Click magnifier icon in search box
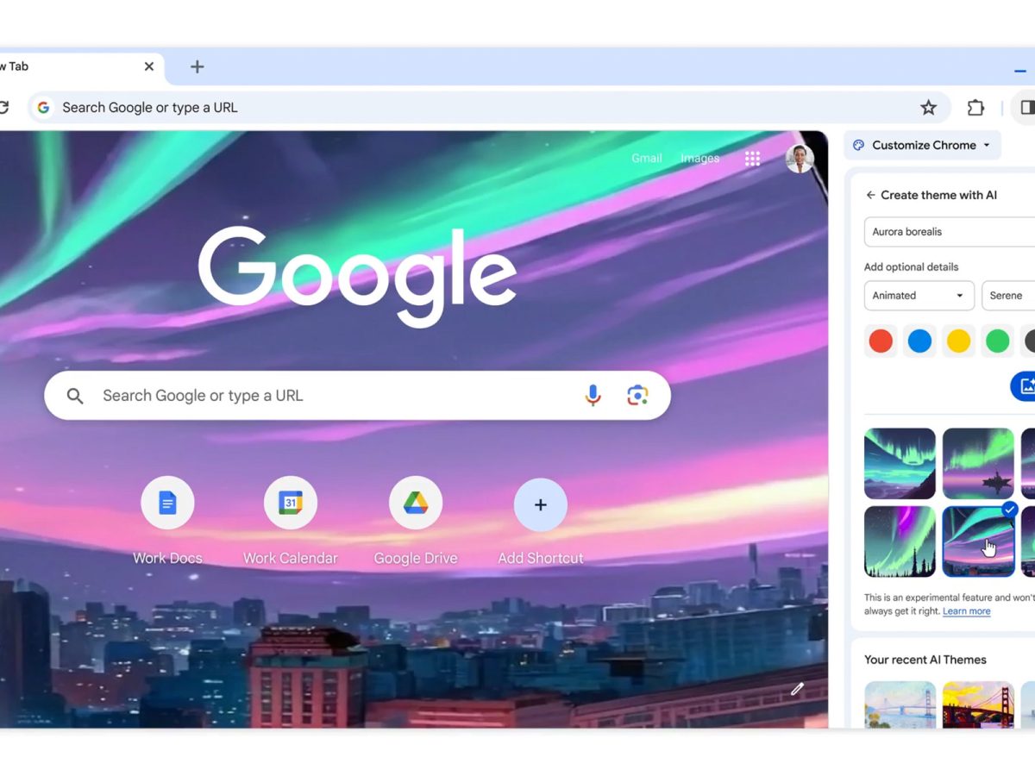This screenshot has height=776, width=1035. point(75,396)
